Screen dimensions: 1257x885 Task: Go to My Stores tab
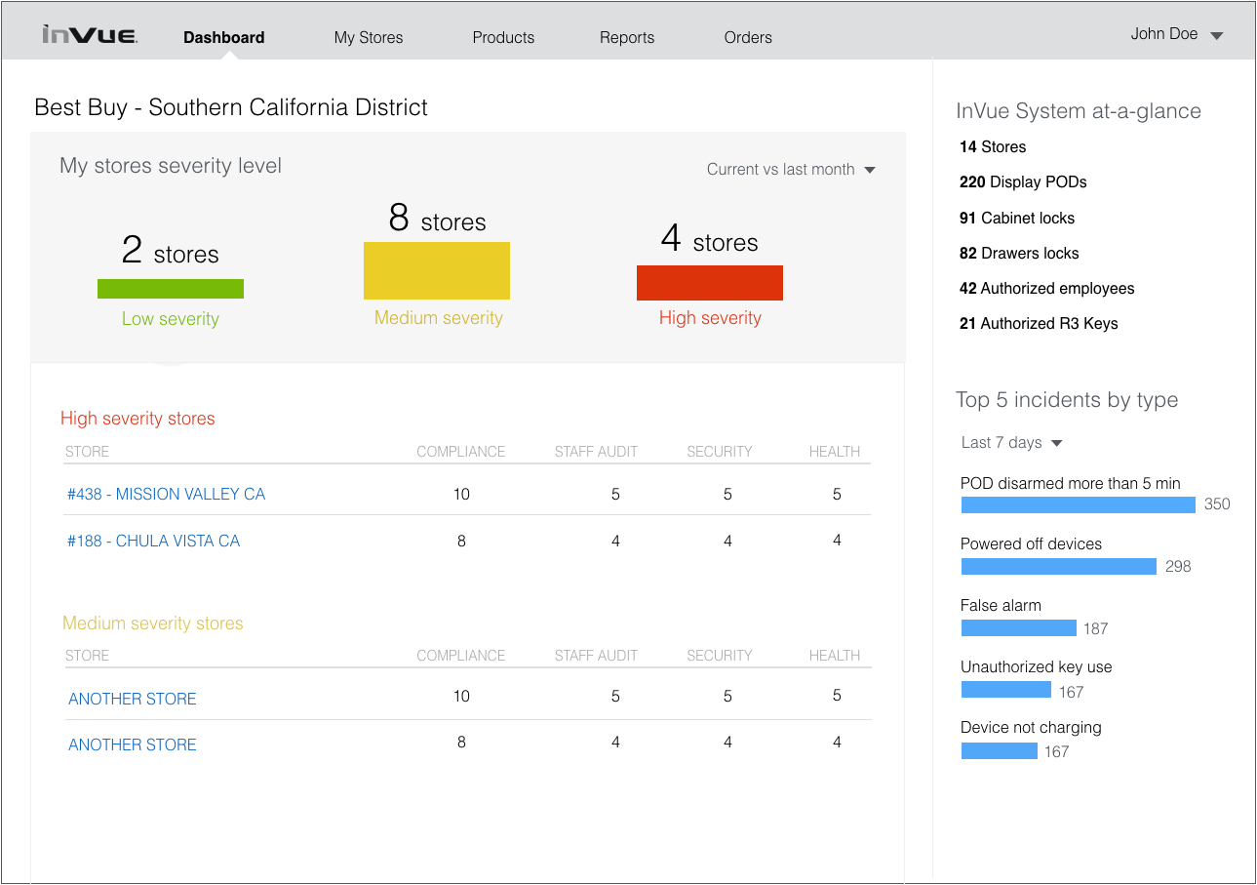click(x=369, y=37)
